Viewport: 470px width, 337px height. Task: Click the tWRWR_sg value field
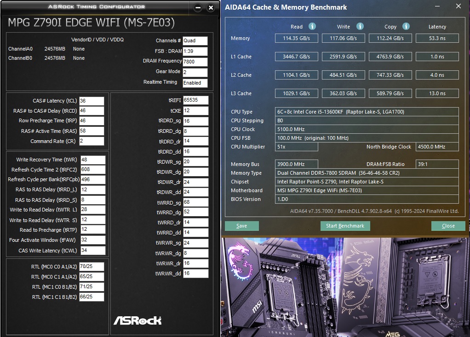(195, 243)
